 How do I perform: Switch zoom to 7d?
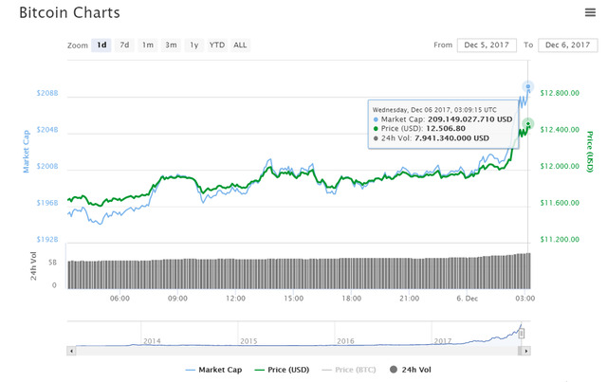124,45
